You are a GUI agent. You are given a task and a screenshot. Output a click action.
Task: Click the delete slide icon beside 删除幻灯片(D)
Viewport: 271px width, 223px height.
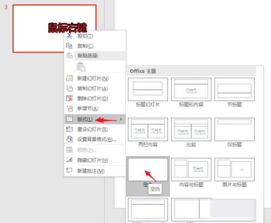(69, 99)
